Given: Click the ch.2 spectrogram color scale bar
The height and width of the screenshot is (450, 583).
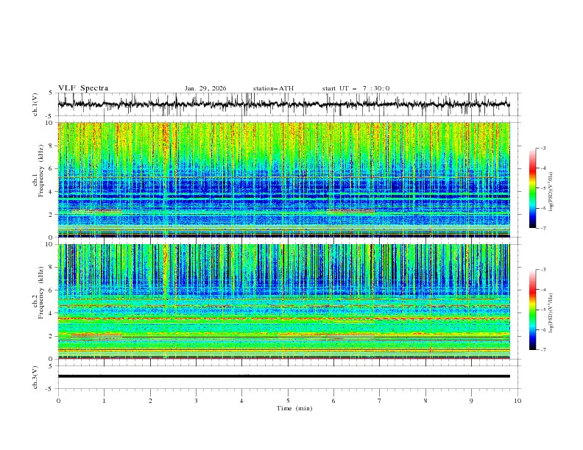Looking at the screenshot, I should 532,310.
